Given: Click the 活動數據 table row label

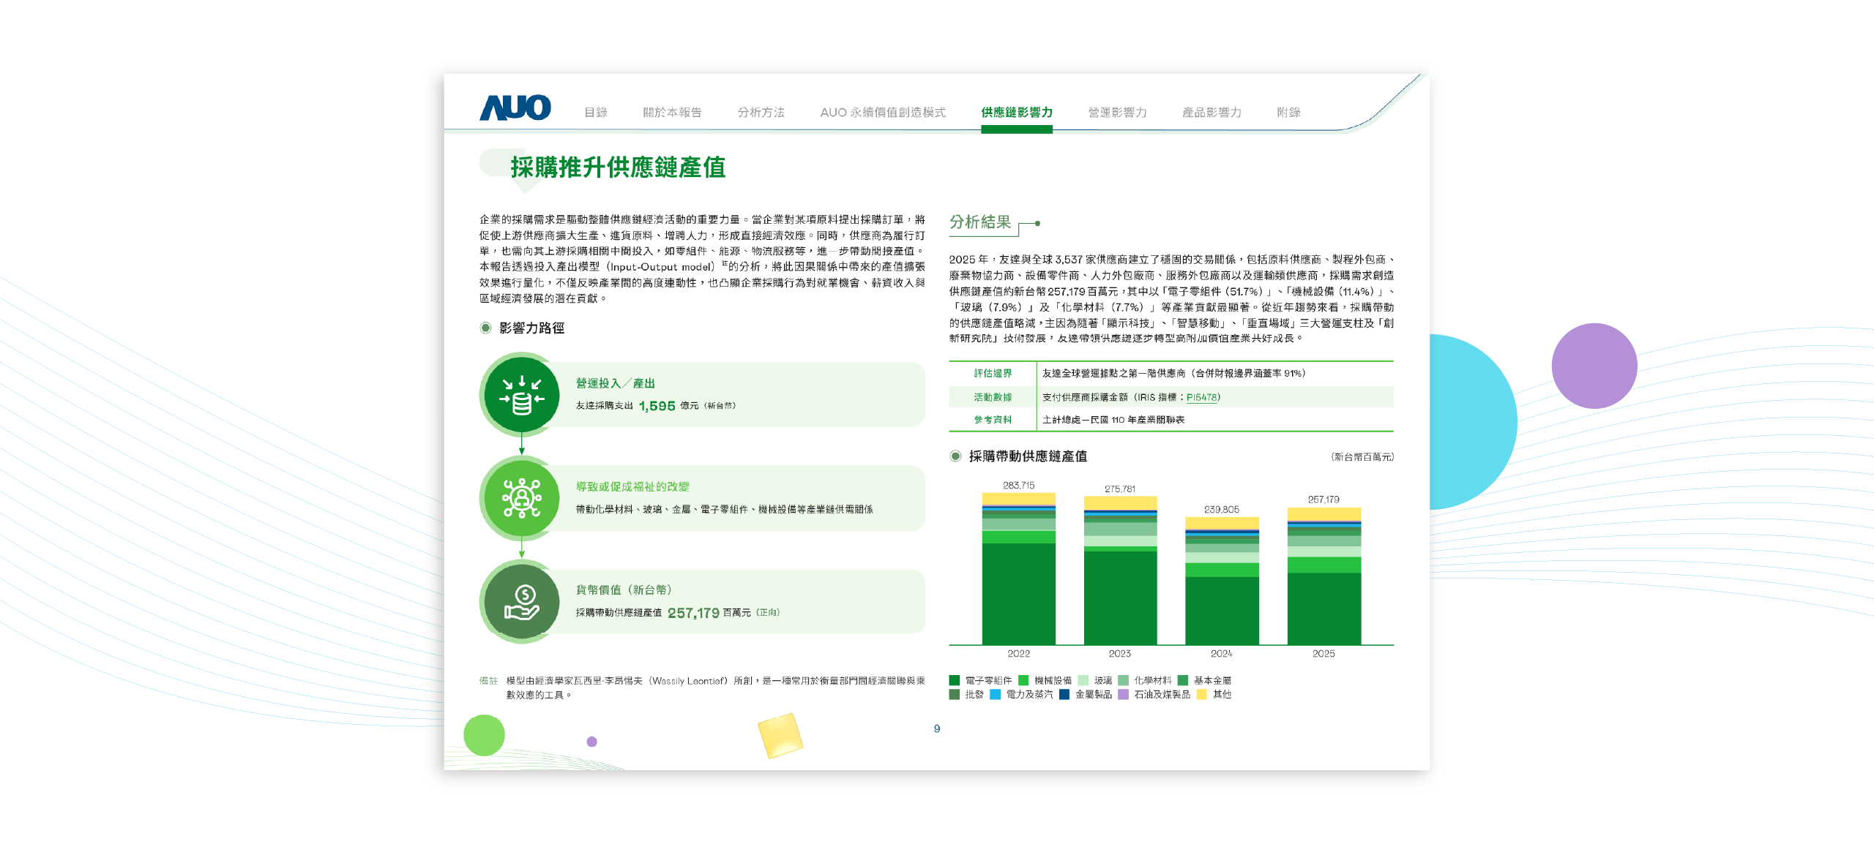Looking at the screenshot, I should pyautogui.click(x=993, y=398).
